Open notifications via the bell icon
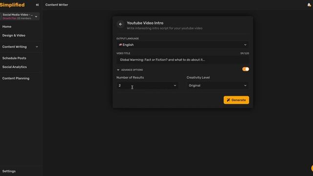 pos(309,5)
